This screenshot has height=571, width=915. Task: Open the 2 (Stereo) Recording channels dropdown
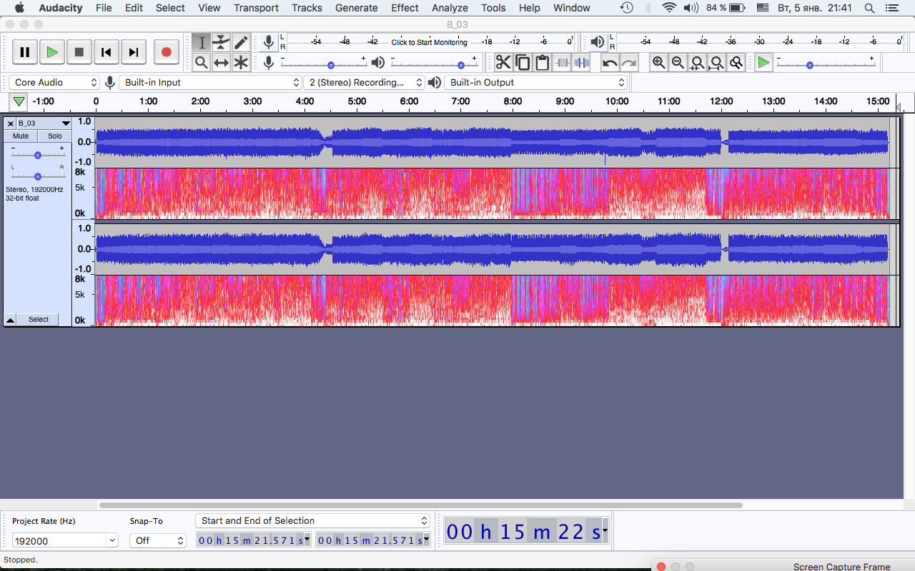pos(365,83)
